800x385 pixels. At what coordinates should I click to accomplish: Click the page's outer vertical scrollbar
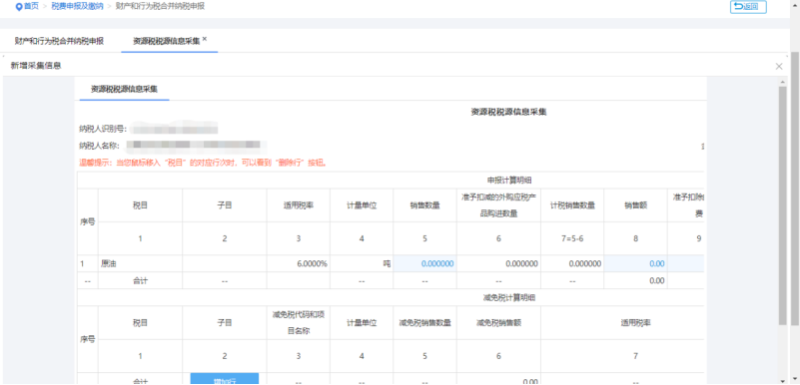(x=795, y=189)
